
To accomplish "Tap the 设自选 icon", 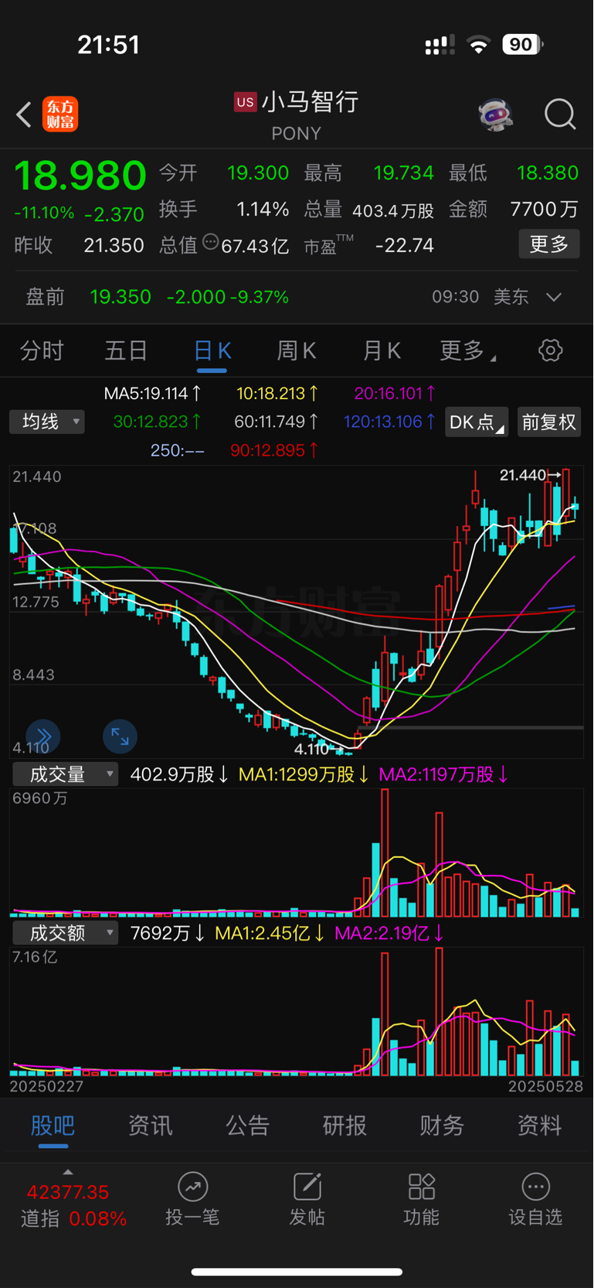I will tap(535, 1186).
